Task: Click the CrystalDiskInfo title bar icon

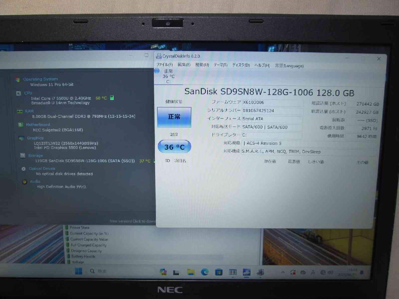Action: 159,56
